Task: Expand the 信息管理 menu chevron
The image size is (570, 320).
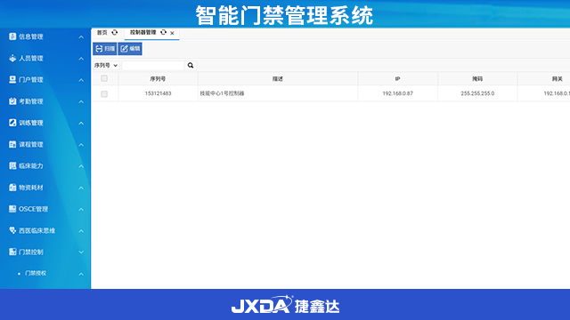Action: tap(81, 37)
